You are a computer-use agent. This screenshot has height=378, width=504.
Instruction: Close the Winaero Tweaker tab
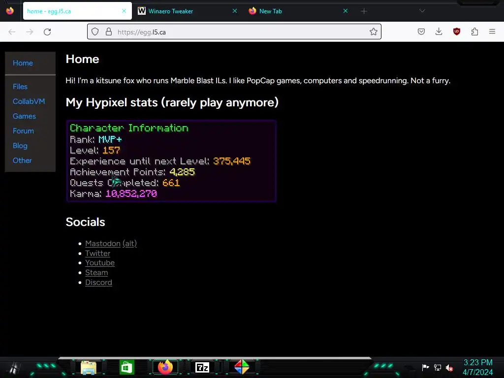pos(235,11)
